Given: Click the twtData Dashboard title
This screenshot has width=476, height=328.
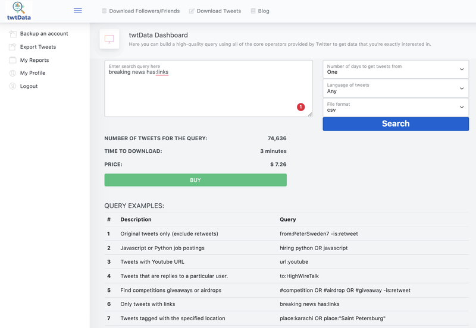Looking at the screenshot, I should [x=158, y=35].
